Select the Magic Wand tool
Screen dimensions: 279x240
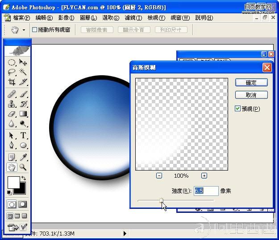(x=23, y=72)
